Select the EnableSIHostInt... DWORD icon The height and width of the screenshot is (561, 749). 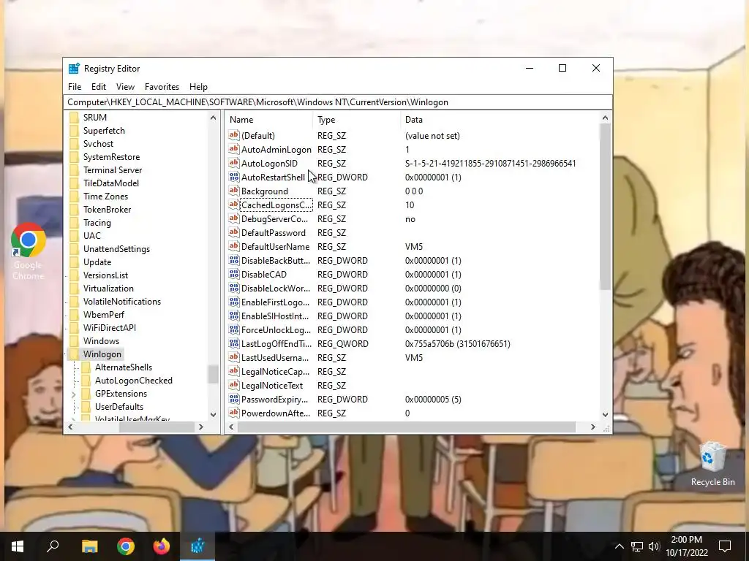pyautogui.click(x=233, y=316)
